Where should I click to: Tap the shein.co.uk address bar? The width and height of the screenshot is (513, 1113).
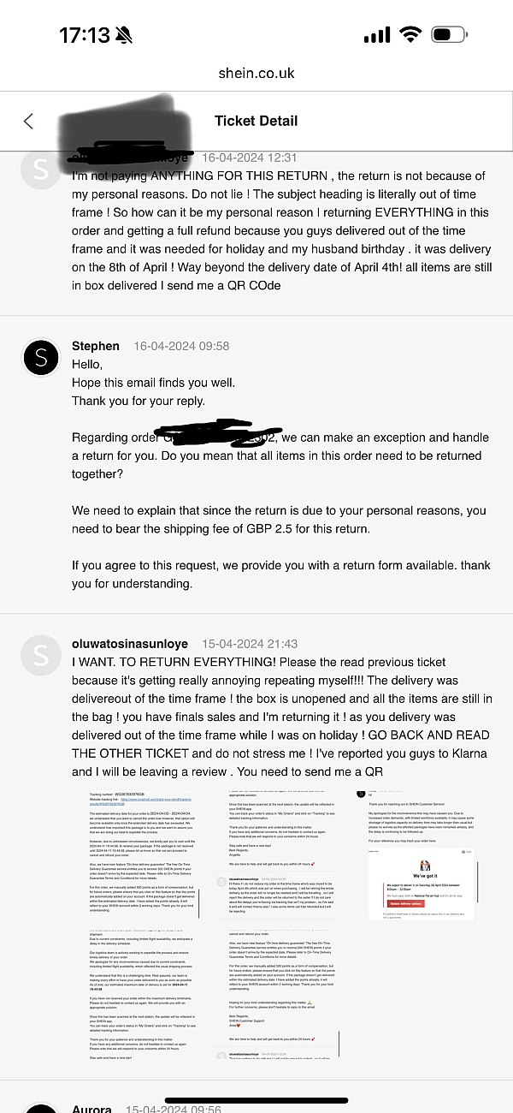tap(256, 73)
